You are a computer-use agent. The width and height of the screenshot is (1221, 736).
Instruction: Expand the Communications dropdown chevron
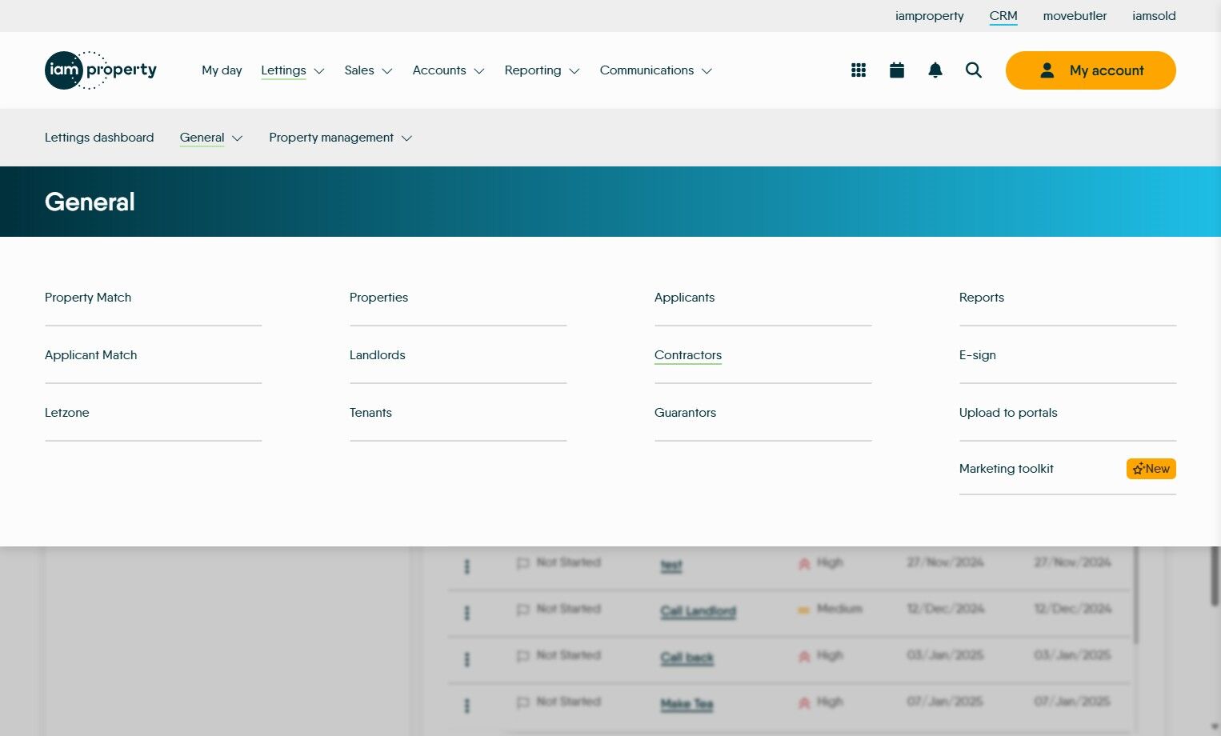(x=707, y=71)
